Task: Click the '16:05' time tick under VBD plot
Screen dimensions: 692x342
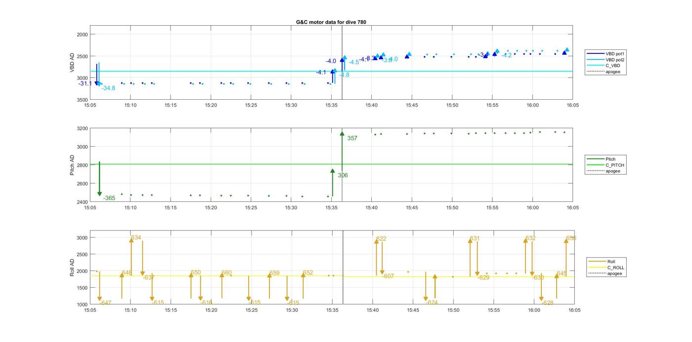Action: coord(572,106)
